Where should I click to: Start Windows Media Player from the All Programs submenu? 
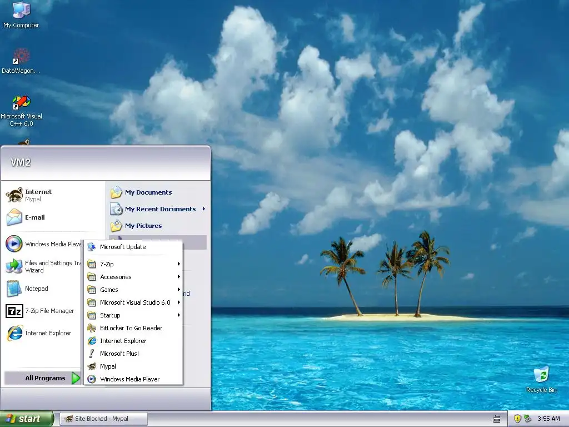click(x=133, y=379)
